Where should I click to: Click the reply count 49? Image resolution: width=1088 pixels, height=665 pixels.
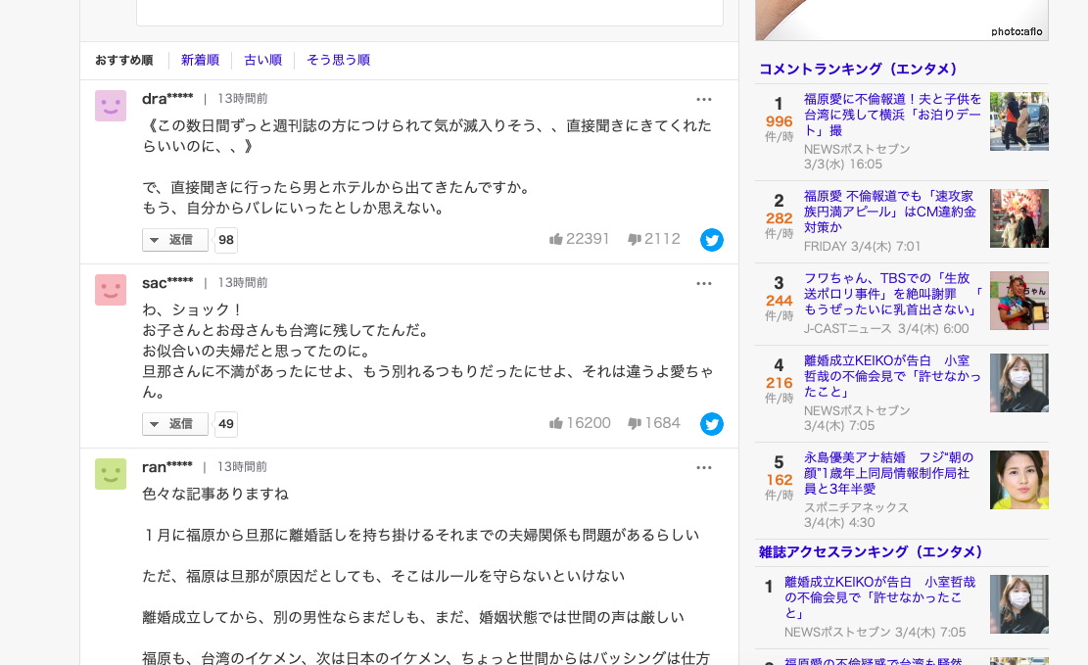226,423
